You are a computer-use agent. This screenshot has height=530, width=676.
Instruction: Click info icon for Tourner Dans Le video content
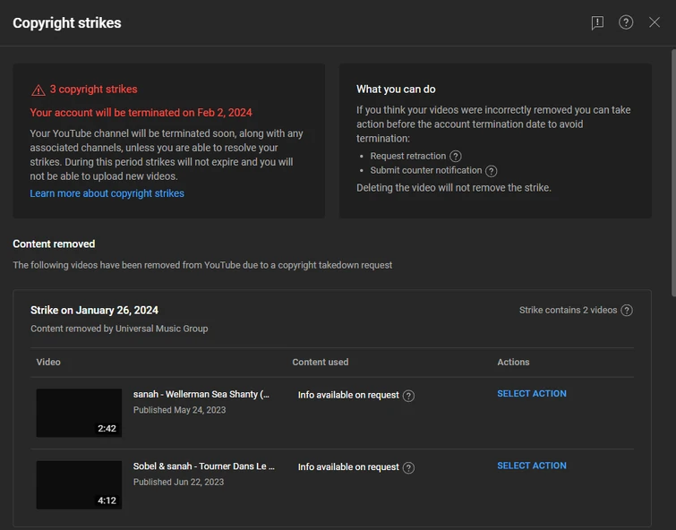pyautogui.click(x=409, y=467)
